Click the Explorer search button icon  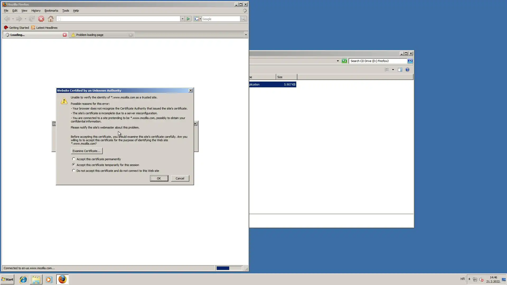pyautogui.click(x=410, y=61)
